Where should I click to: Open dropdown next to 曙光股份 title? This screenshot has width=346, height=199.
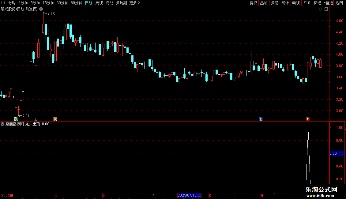tap(41, 9)
